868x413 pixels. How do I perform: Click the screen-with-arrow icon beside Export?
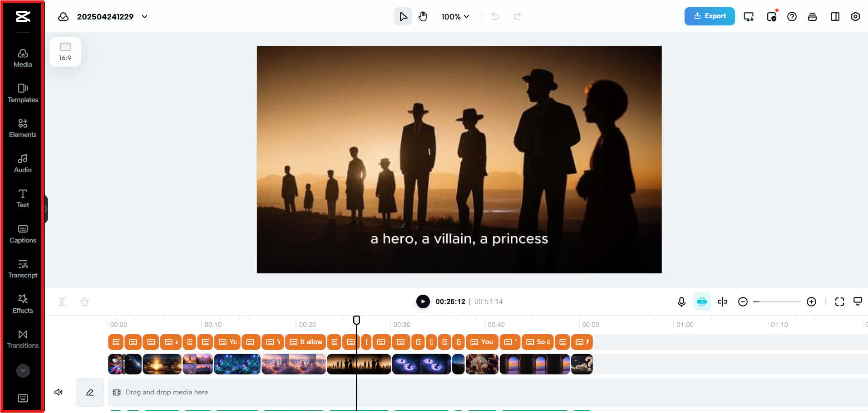(x=749, y=17)
